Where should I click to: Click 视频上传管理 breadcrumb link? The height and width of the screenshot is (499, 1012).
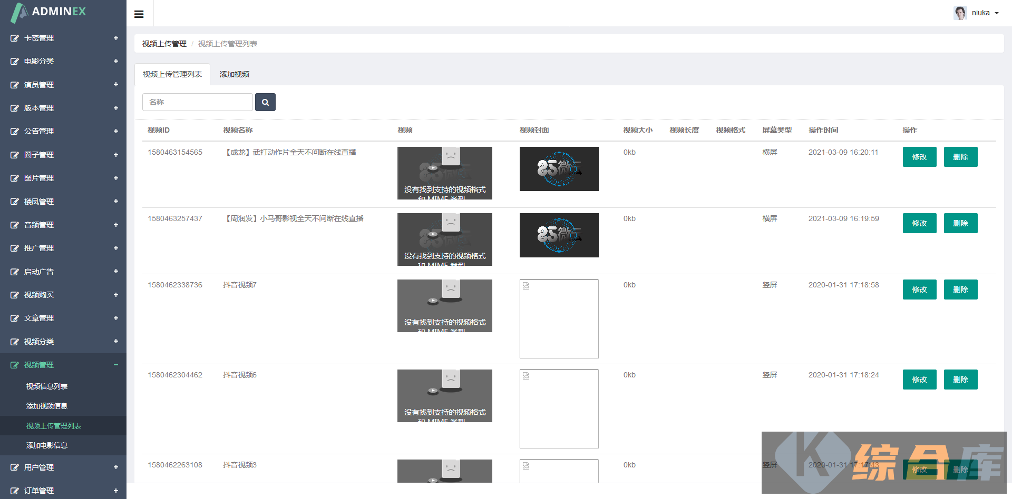(164, 44)
